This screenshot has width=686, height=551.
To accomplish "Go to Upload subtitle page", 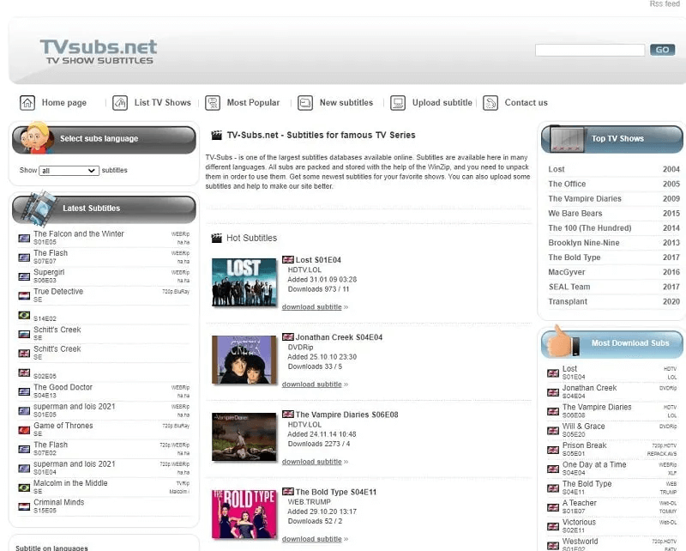I will click(x=442, y=102).
